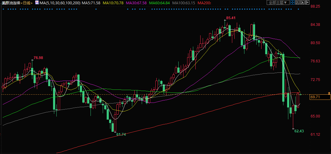Click the 61.74 low price marker
This screenshot has height=154, width=331.
[x=121, y=134]
